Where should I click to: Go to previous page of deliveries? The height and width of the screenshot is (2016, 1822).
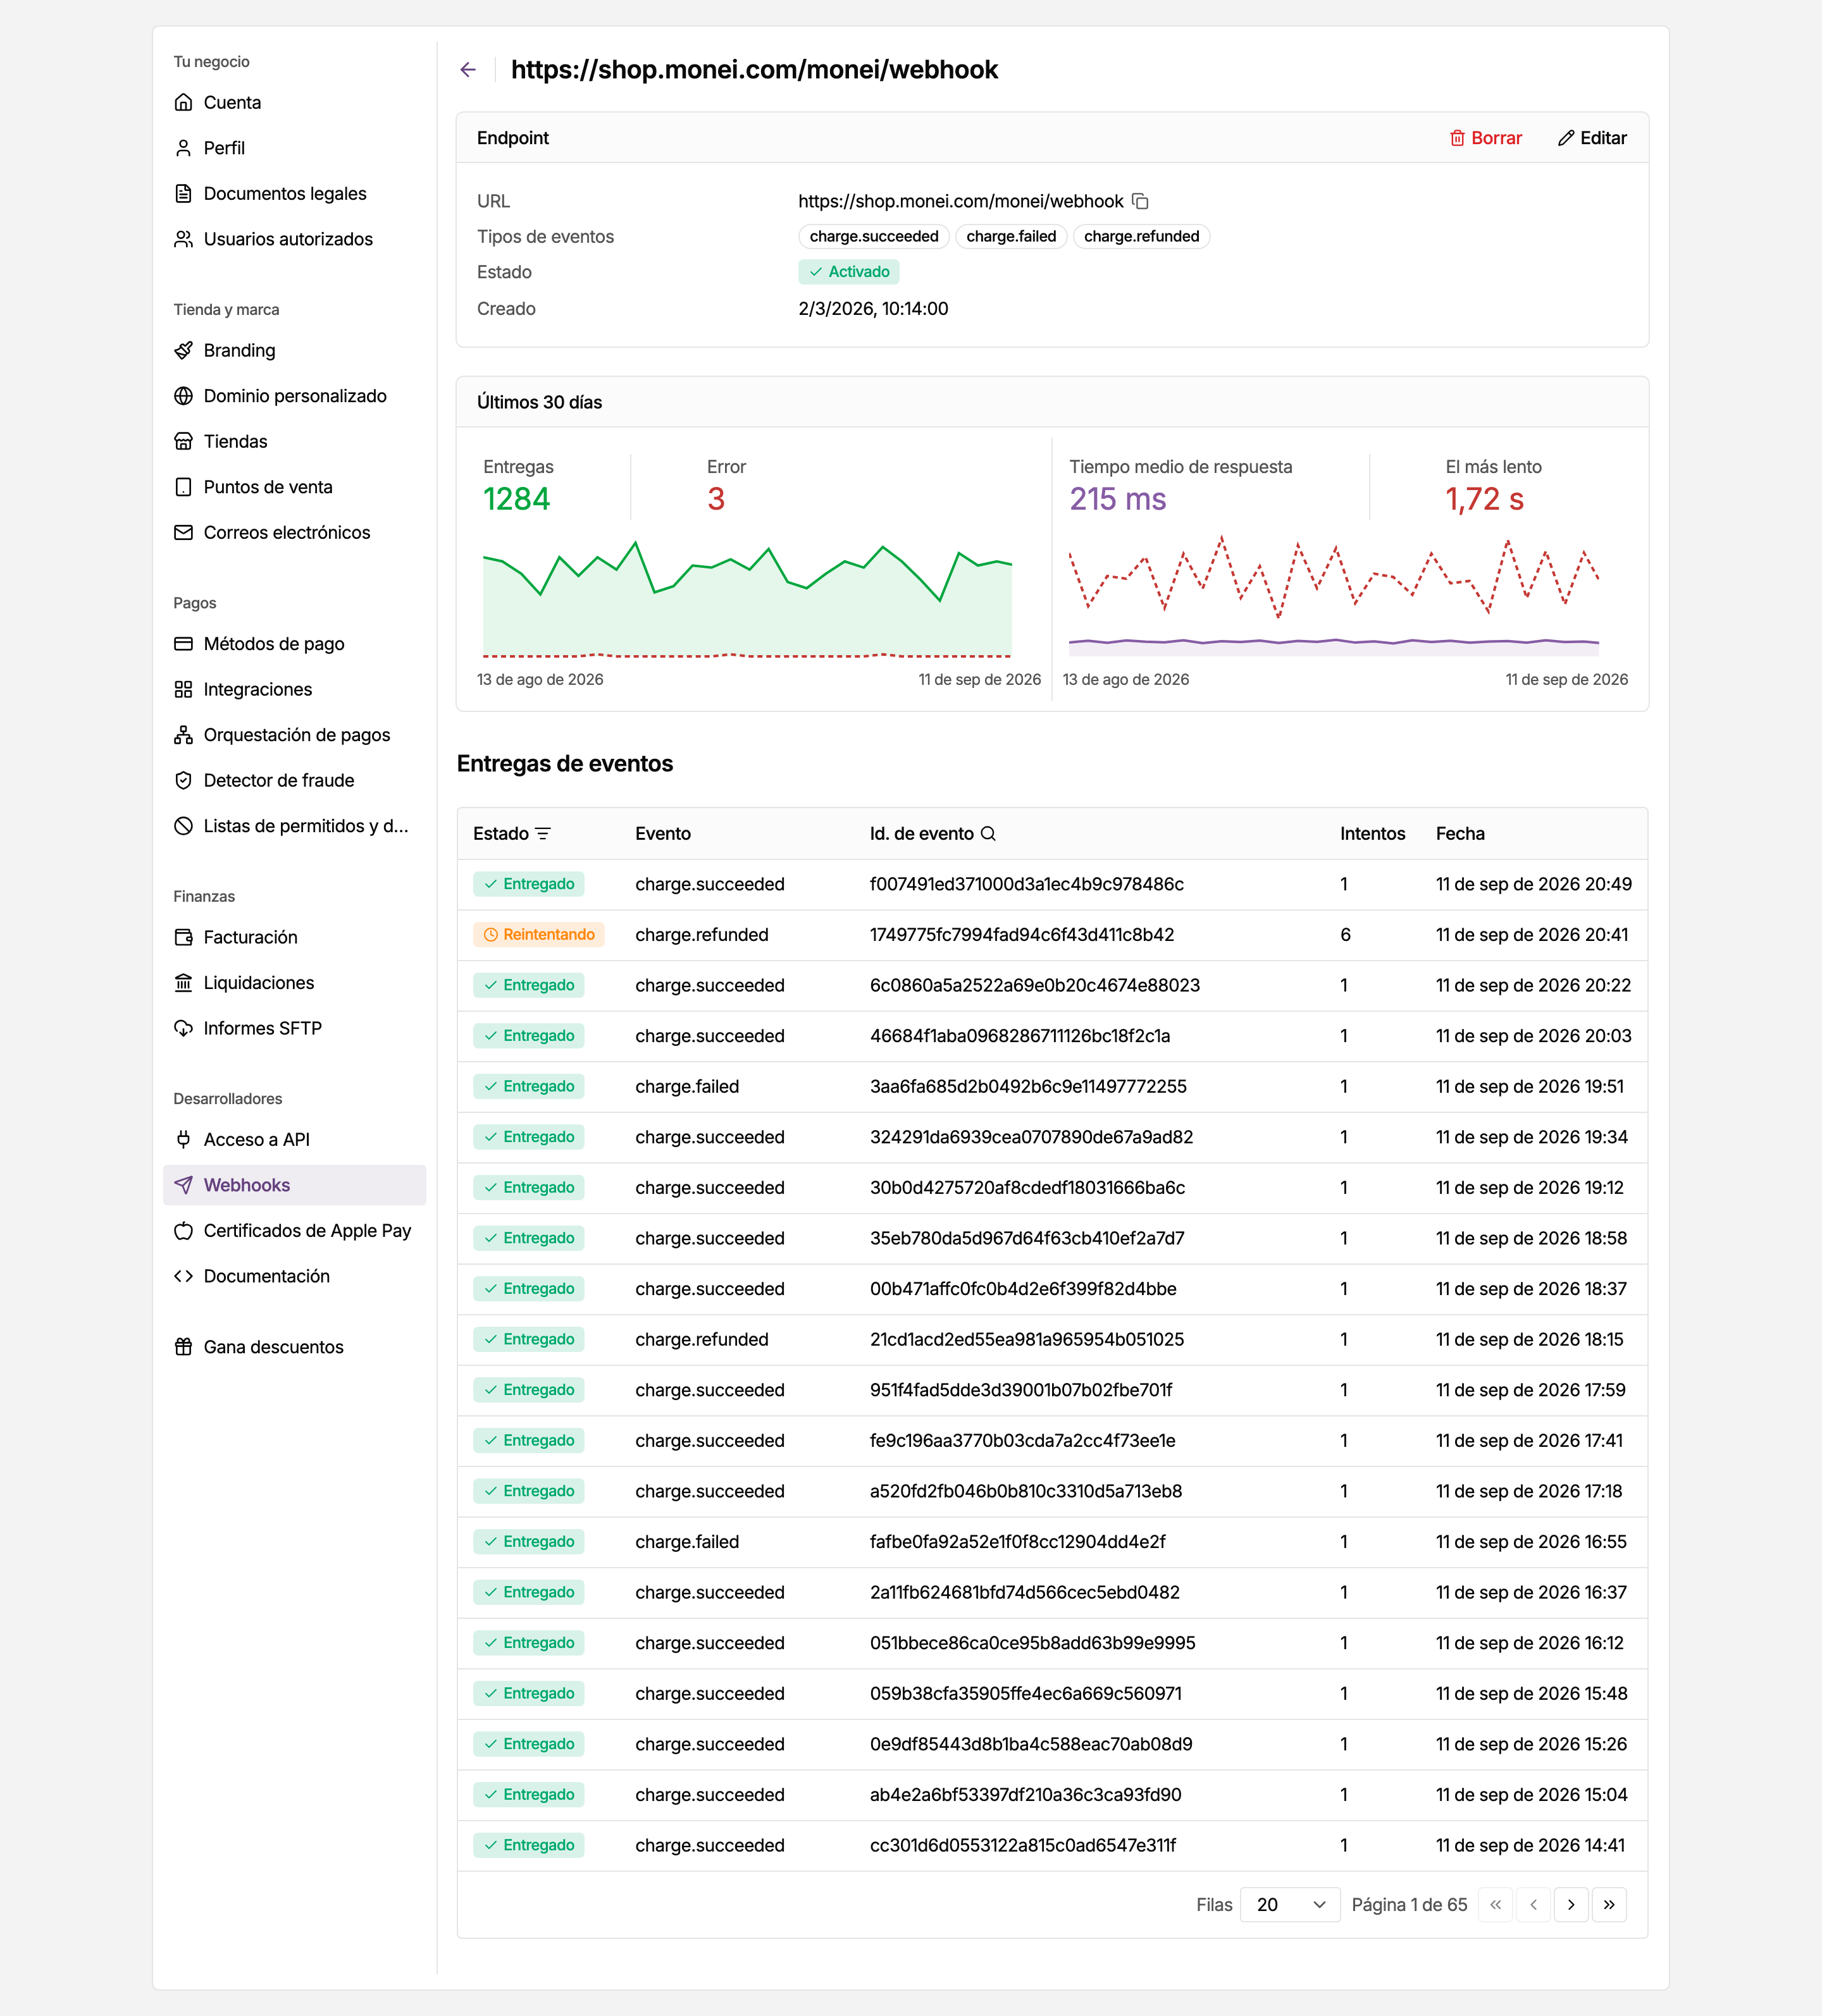coord(1533,1905)
